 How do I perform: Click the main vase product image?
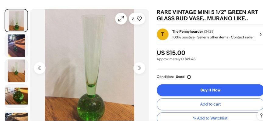tap(89, 65)
